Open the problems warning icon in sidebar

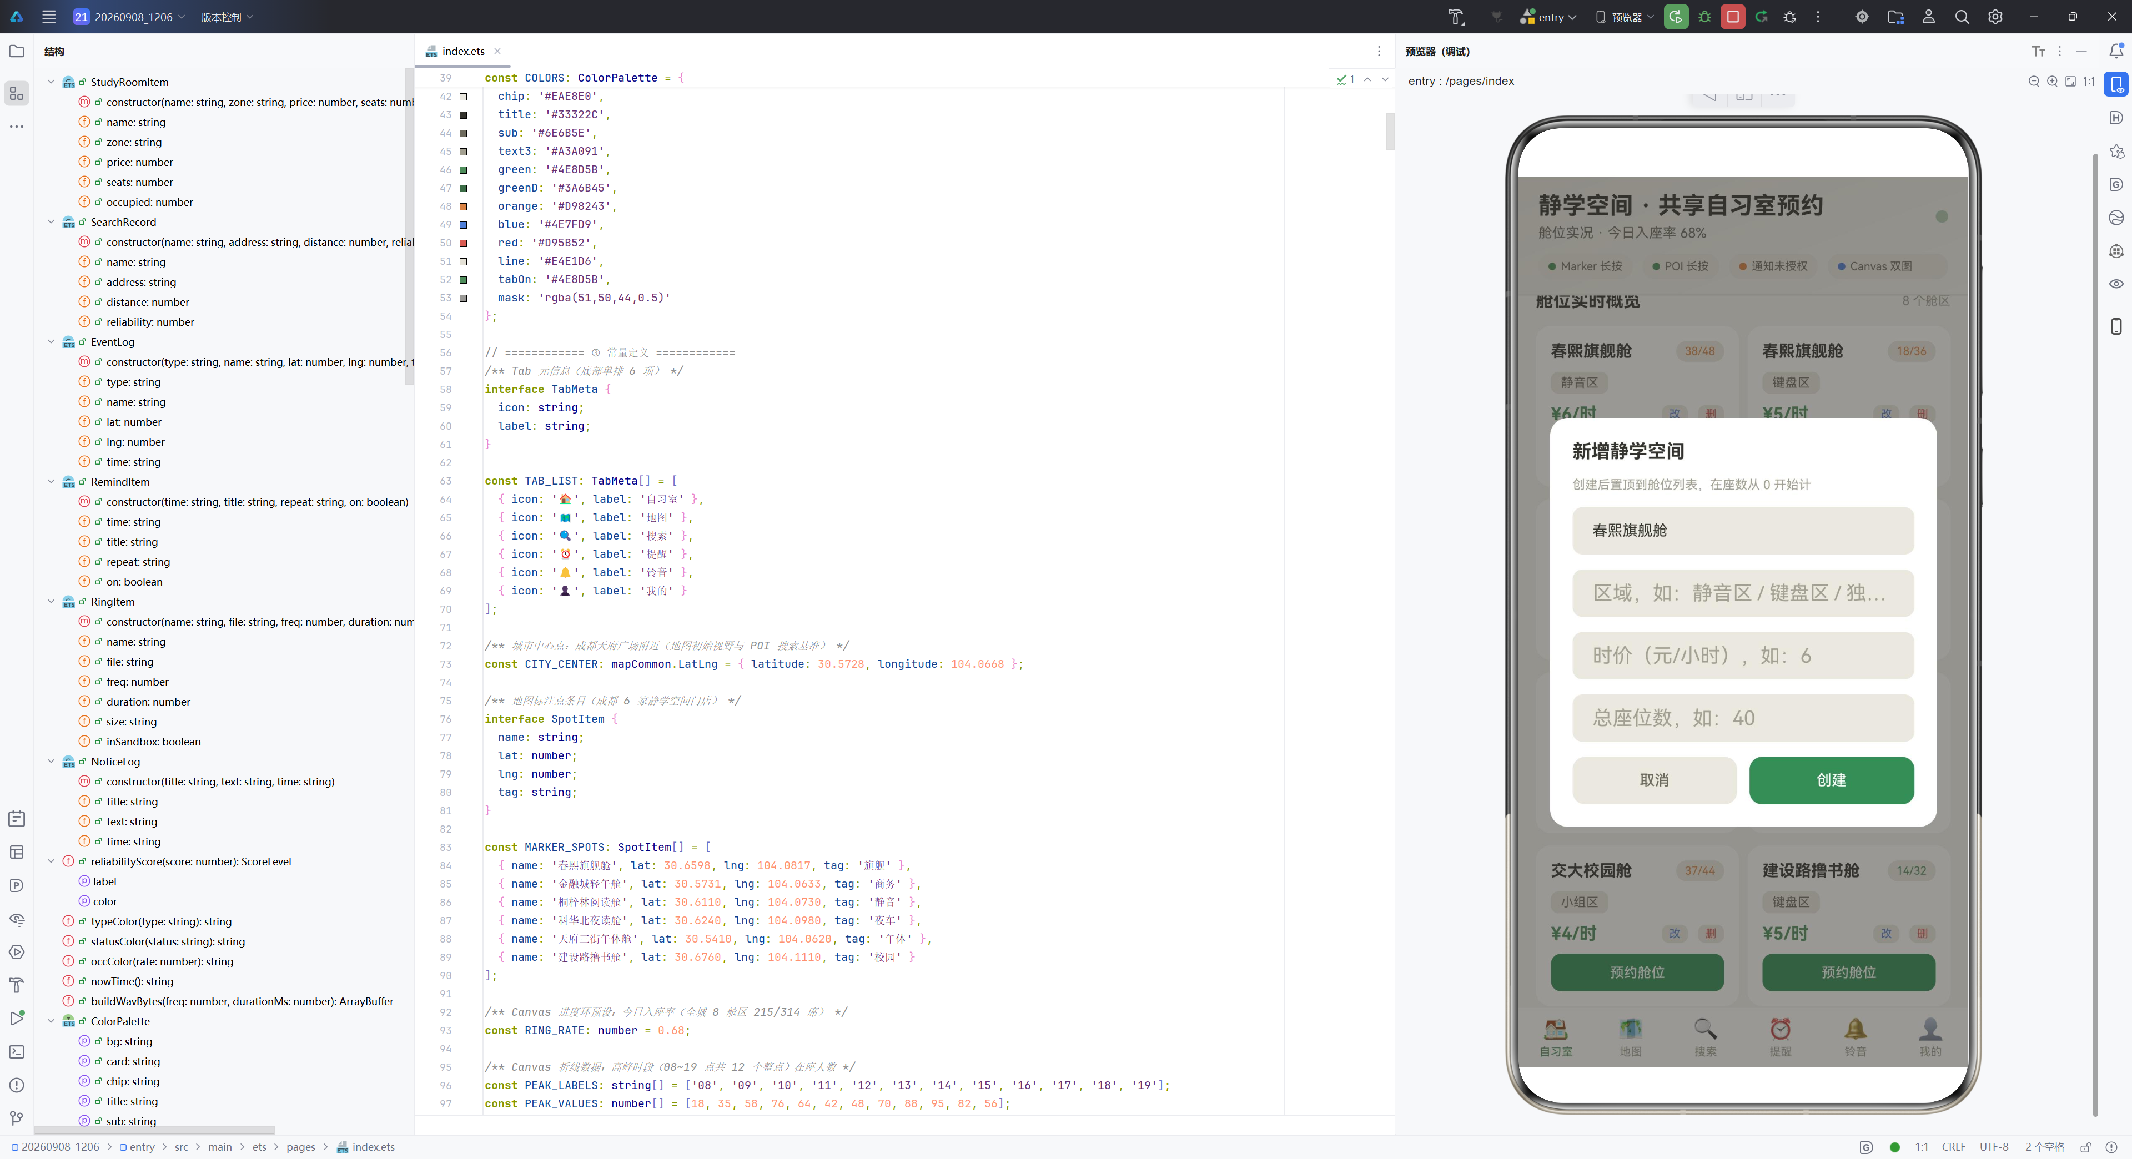point(17,1085)
